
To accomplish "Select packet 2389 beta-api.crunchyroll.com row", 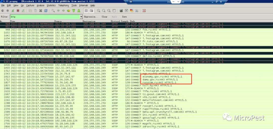I will [136, 112].
